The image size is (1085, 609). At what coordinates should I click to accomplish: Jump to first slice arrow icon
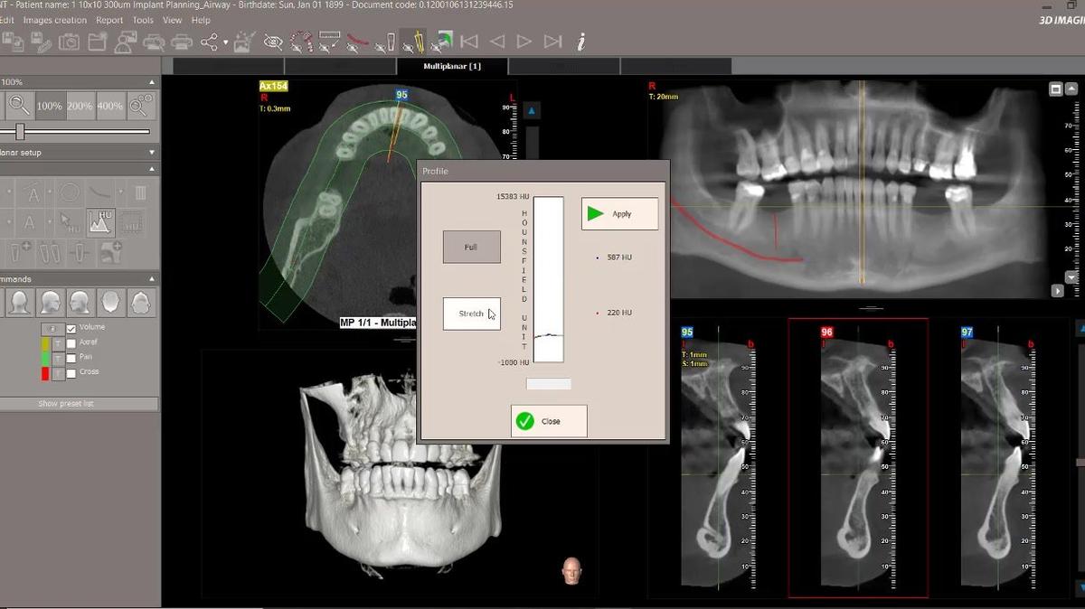point(468,42)
